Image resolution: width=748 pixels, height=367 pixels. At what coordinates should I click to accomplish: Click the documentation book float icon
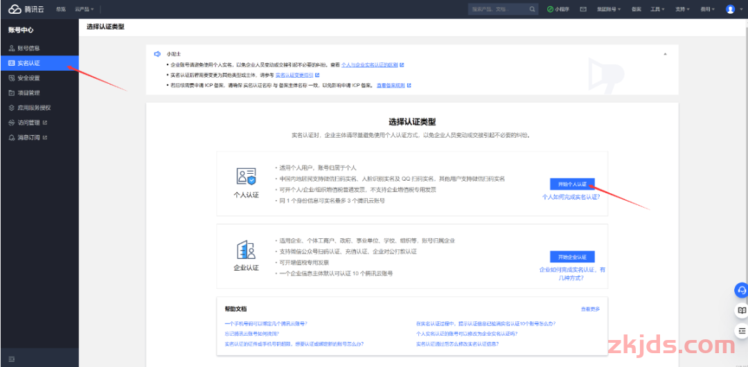point(742,310)
